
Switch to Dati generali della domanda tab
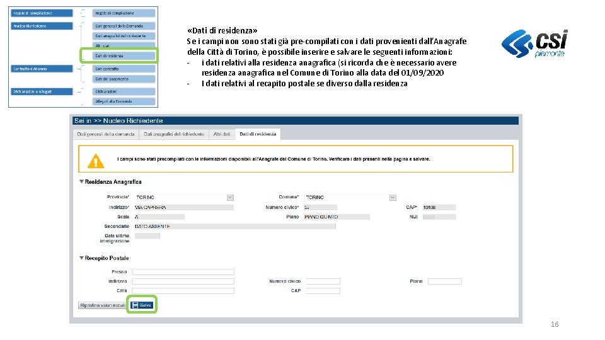pos(106,134)
